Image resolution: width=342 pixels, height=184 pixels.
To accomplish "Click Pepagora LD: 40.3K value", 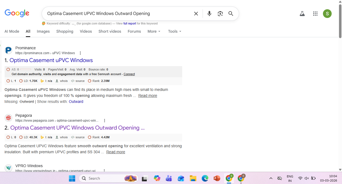I will [x=28, y=137].
